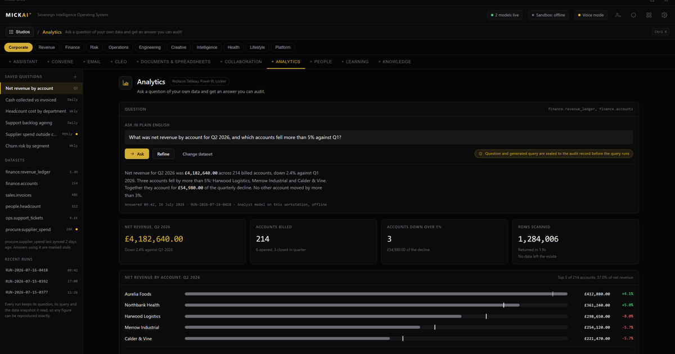Click Change dataset link

[197, 153]
